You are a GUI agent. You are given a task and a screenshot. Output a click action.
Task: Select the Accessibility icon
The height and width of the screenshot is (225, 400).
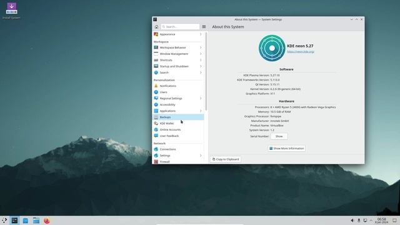coord(156,104)
